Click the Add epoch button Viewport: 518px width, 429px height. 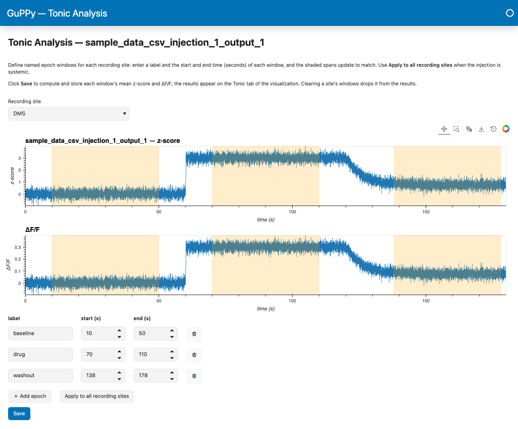[x=30, y=396]
